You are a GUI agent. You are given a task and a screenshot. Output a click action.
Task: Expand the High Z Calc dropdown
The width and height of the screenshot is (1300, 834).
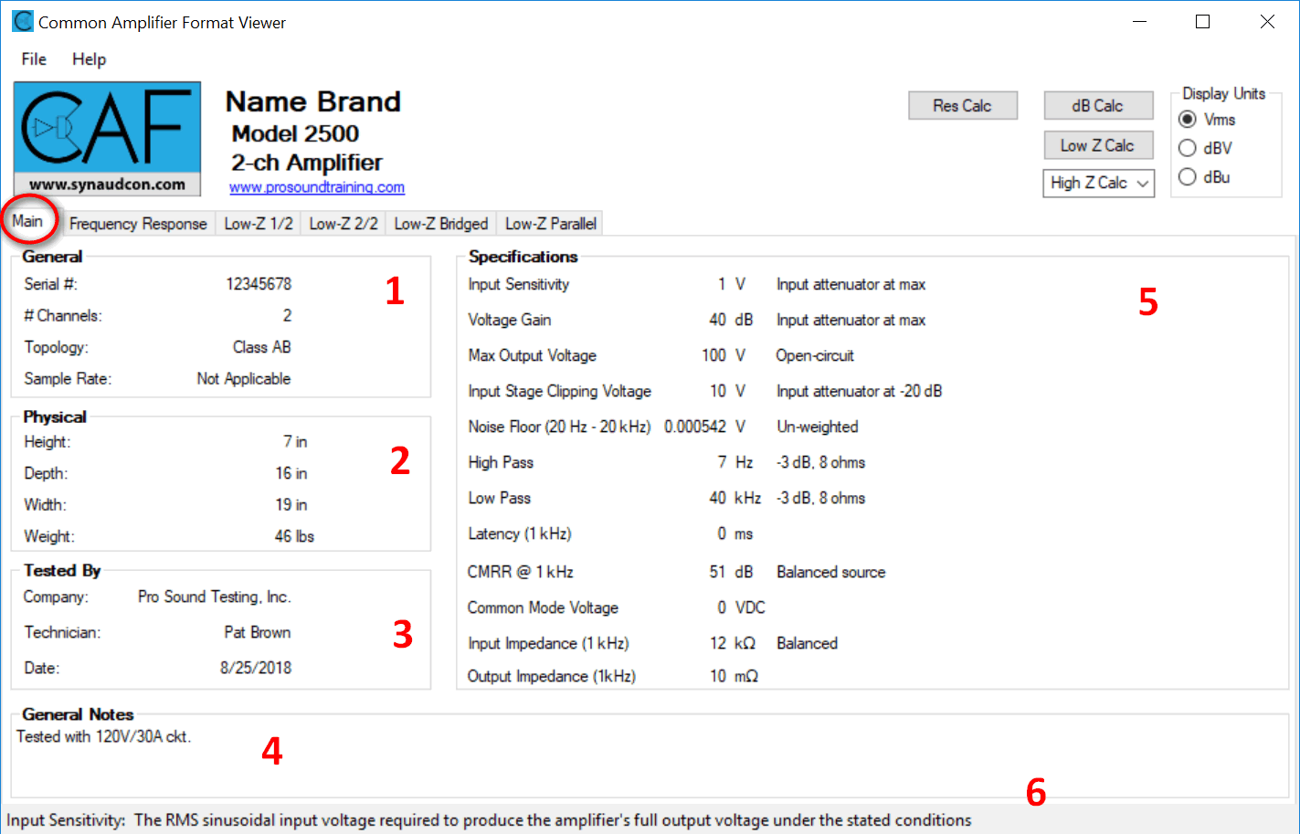click(1098, 183)
